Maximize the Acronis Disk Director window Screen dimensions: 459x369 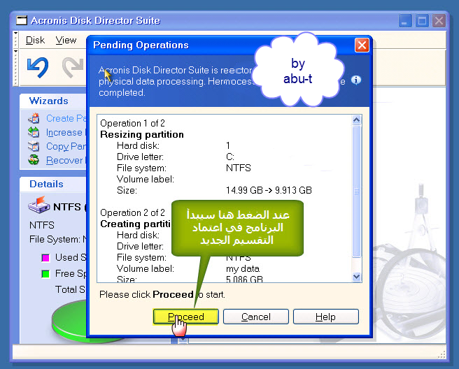(422, 21)
